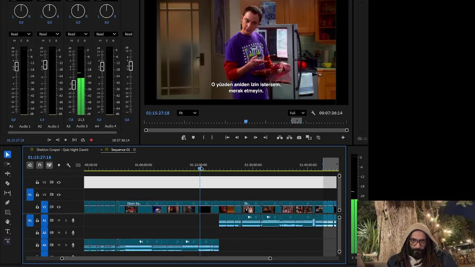Lock the A3 track
The height and width of the screenshot is (267, 475).
37,245
